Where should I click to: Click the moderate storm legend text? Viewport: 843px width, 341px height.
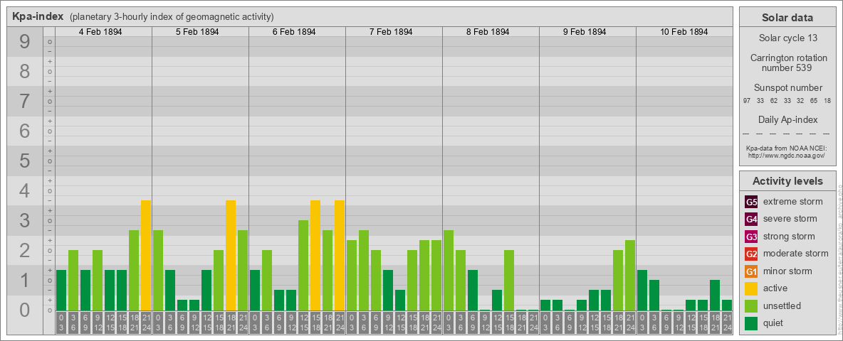point(796,254)
